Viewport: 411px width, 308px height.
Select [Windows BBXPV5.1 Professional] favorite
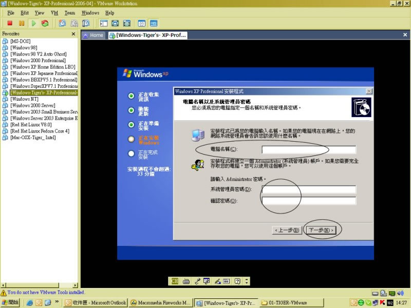[44, 80]
